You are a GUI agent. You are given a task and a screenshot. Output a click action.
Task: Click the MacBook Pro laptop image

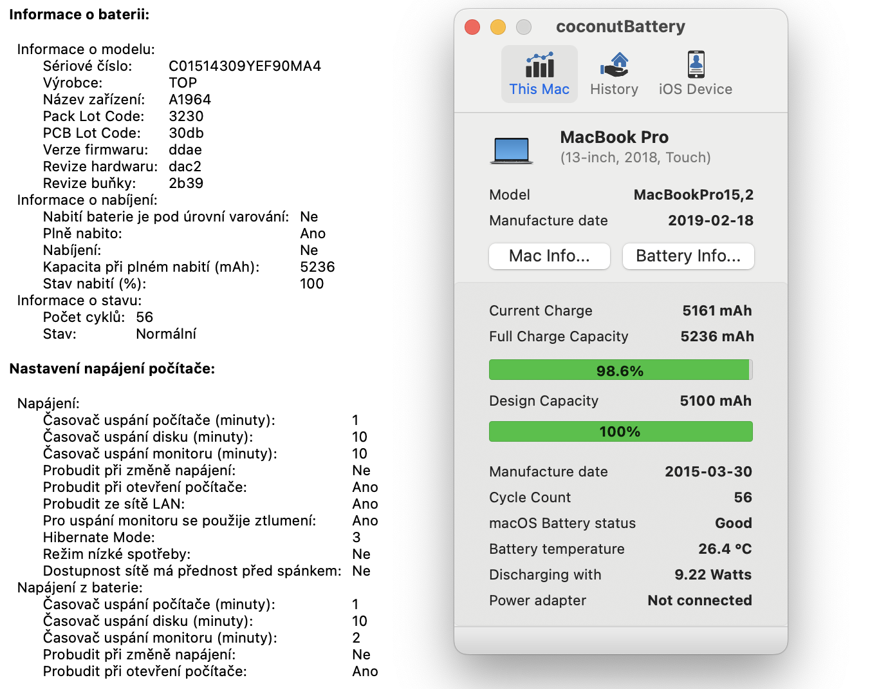click(x=512, y=151)
